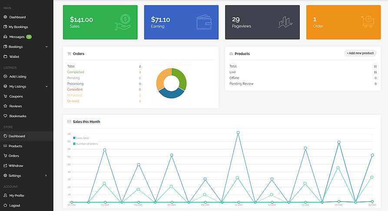
Task: Expand the Settings submenu arrow
Action: click(x=46, y=175)
